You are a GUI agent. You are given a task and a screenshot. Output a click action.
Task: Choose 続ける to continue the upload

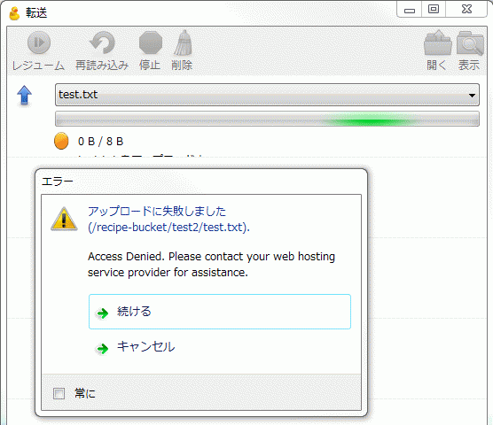[220, 312]
